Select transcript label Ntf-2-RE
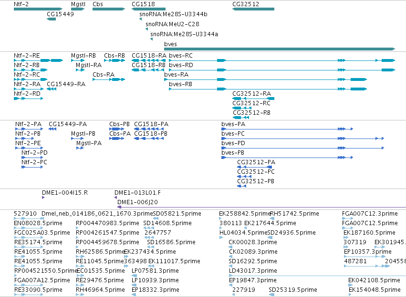The height and width of the screenshot is (297, 406). [27, 56]
